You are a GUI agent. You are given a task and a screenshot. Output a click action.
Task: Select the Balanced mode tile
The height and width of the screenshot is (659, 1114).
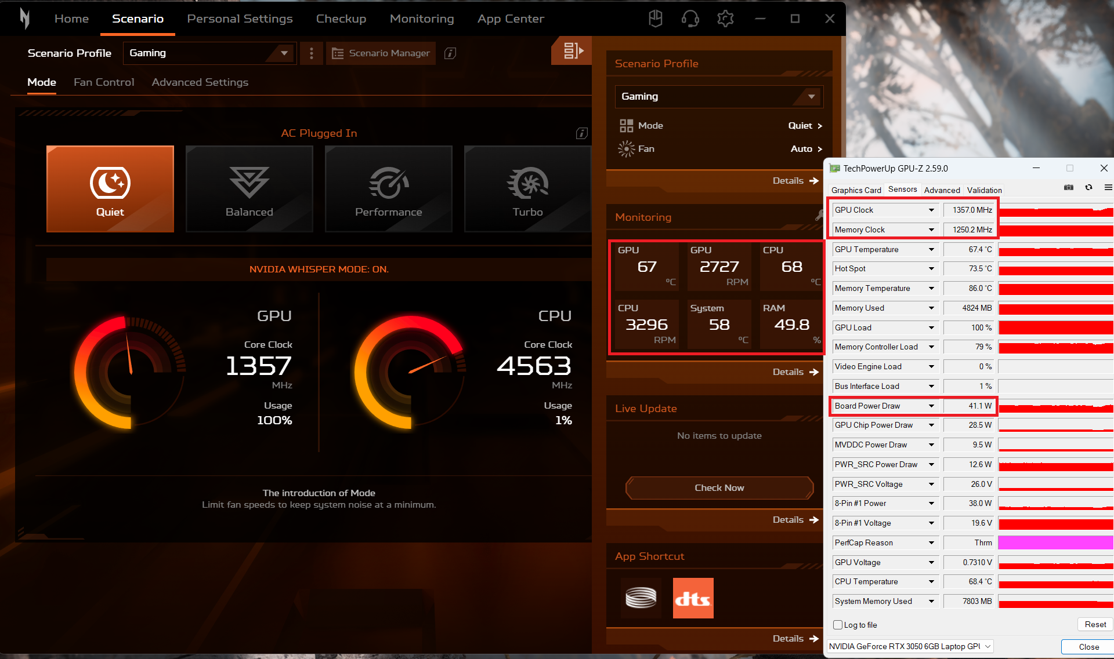click(249, 189)
